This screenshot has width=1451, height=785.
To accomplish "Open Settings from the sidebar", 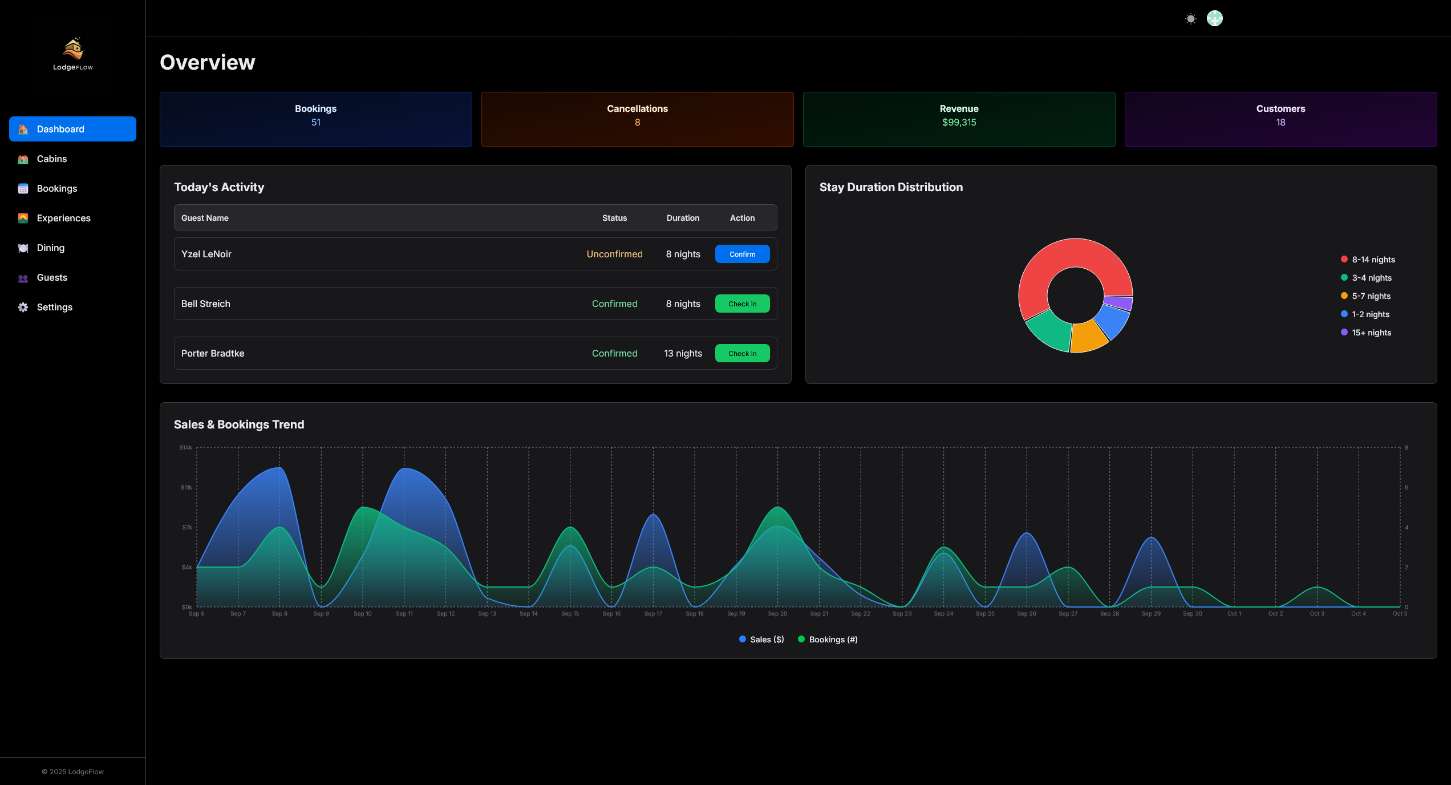I will pyautogui.click(x=72, y=307).
